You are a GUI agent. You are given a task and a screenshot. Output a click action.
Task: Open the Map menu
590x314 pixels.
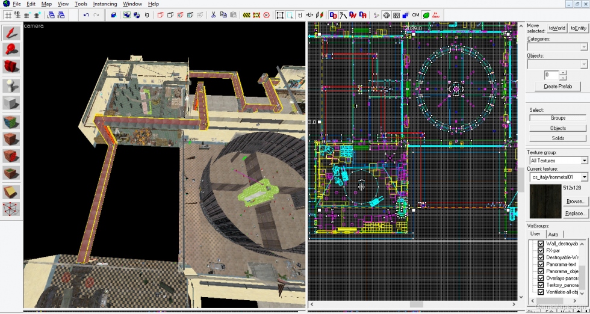pyautogui.click(x=47, y=4)
